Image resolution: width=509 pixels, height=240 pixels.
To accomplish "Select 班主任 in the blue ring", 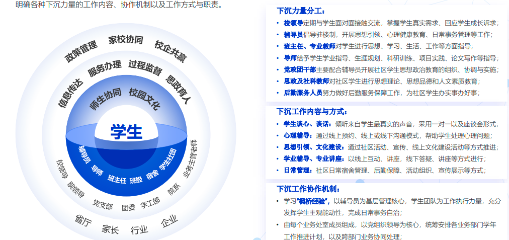I will click(x=117, y=179).
